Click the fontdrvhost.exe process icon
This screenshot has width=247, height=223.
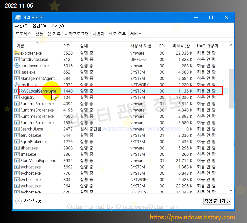(x=17, y=59)
